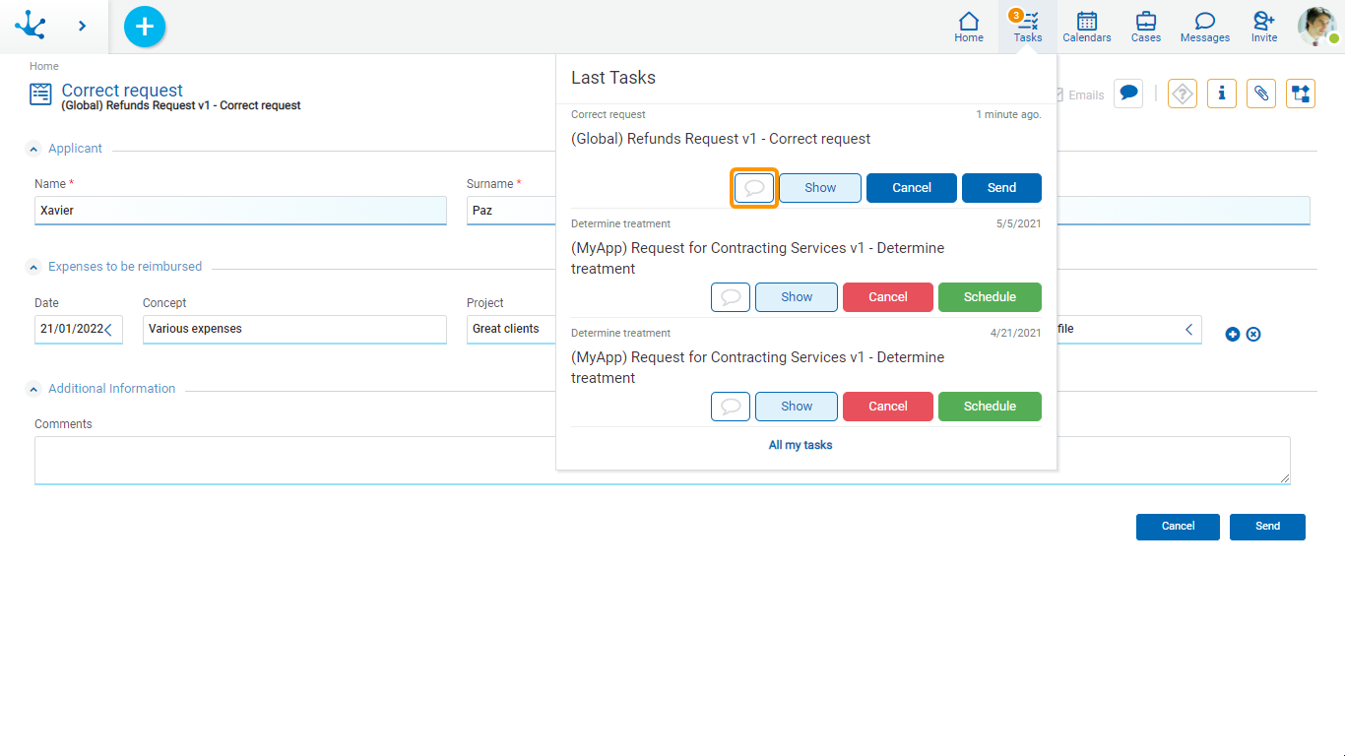Open Messages from the top navigation
Image resolution: width=1345 pixels, height=756 pixels.
coord(1204,27)
